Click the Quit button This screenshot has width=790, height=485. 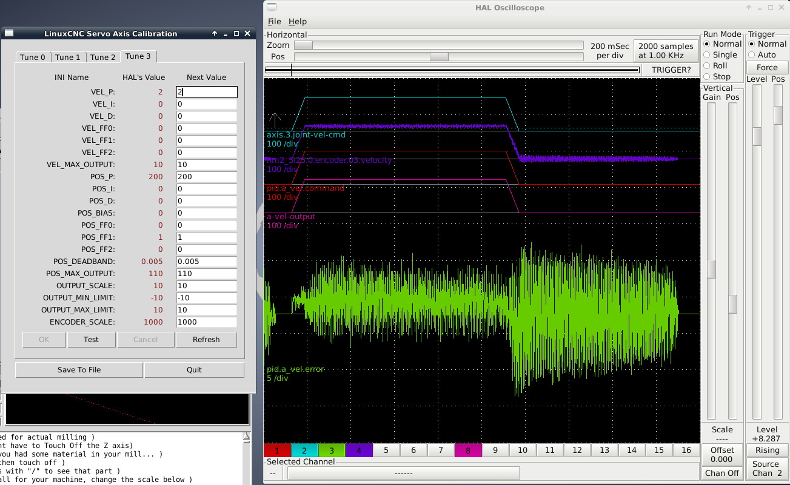(194, 370)
